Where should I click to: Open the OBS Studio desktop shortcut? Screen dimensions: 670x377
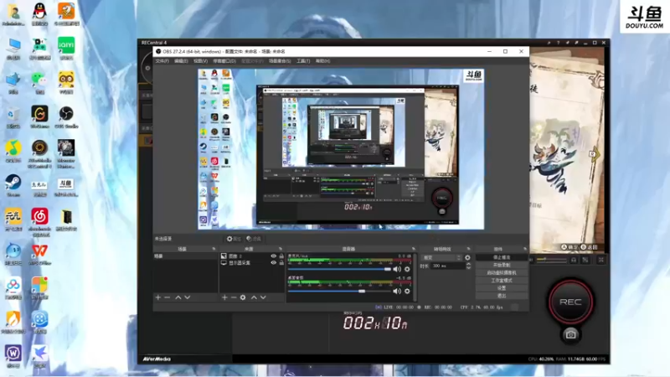pos(66,116)
